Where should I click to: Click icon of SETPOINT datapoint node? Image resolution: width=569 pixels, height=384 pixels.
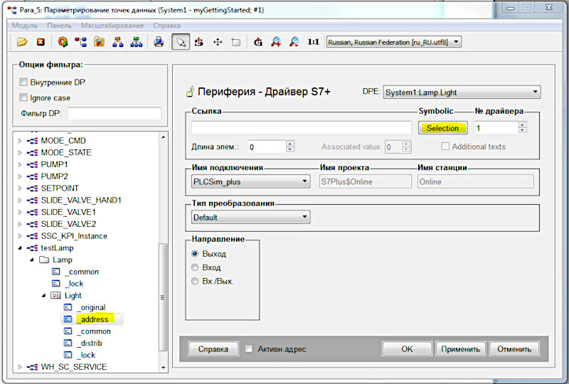[32, 188]
